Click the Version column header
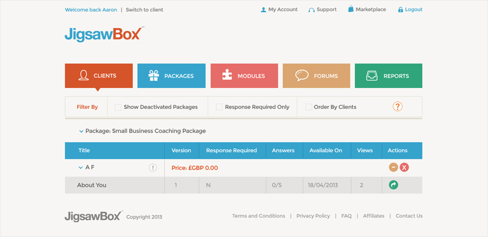Viewport: 488px width, 237px height. tap(181, 150)
